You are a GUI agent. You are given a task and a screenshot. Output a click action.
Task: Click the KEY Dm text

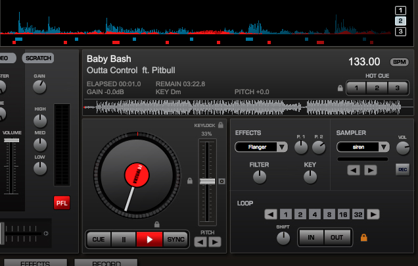[168, 92]
